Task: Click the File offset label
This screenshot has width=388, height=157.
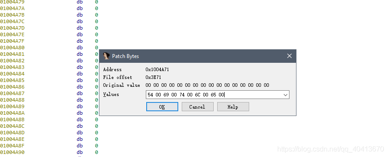Action: coord(117,77)
